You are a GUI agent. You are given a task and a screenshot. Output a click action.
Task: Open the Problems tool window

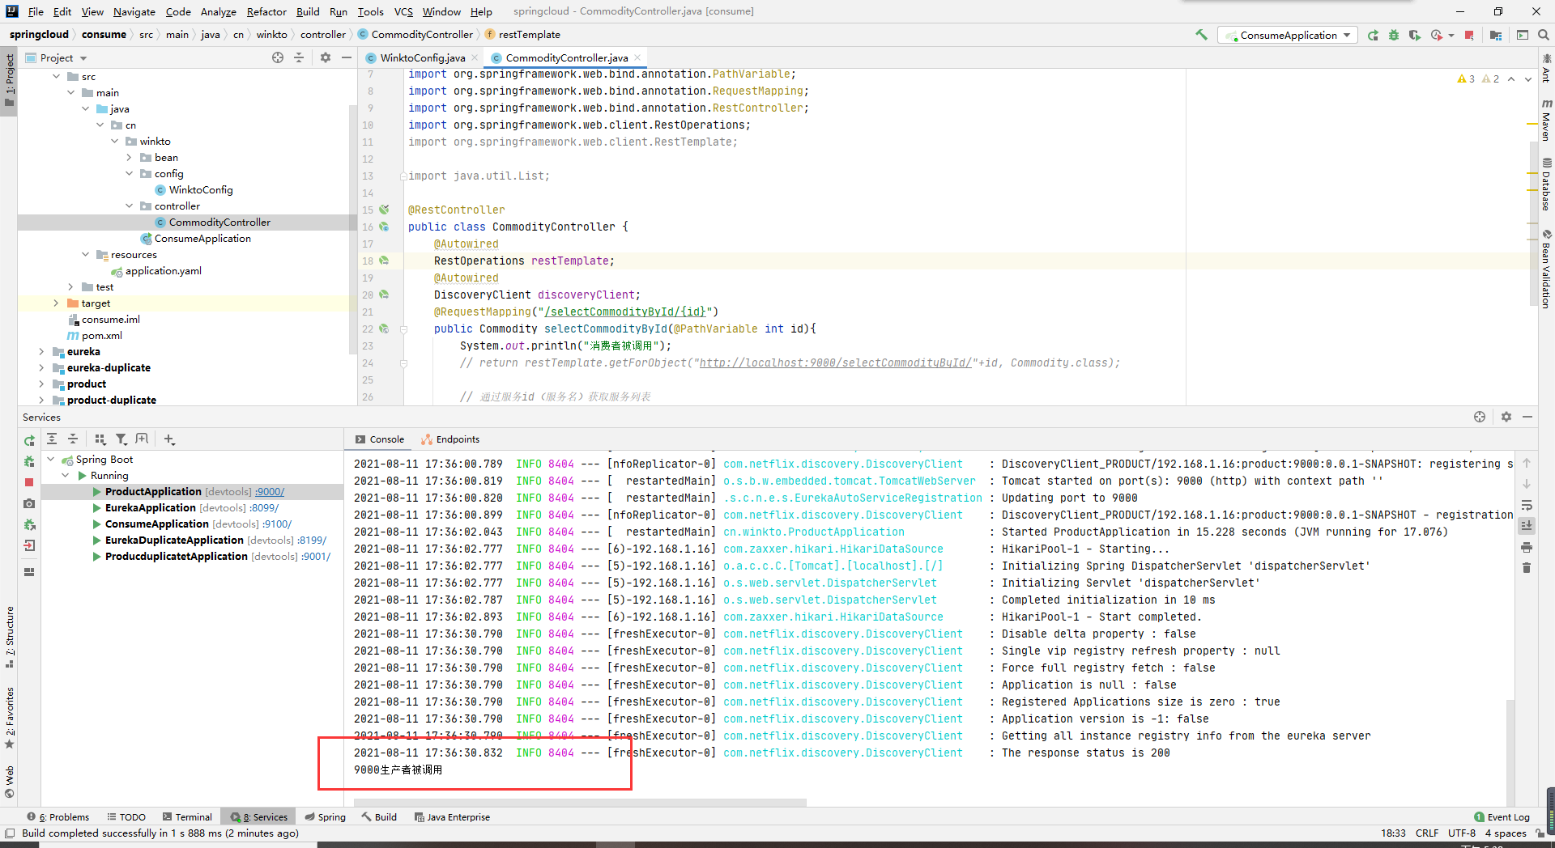pos(58,817)
